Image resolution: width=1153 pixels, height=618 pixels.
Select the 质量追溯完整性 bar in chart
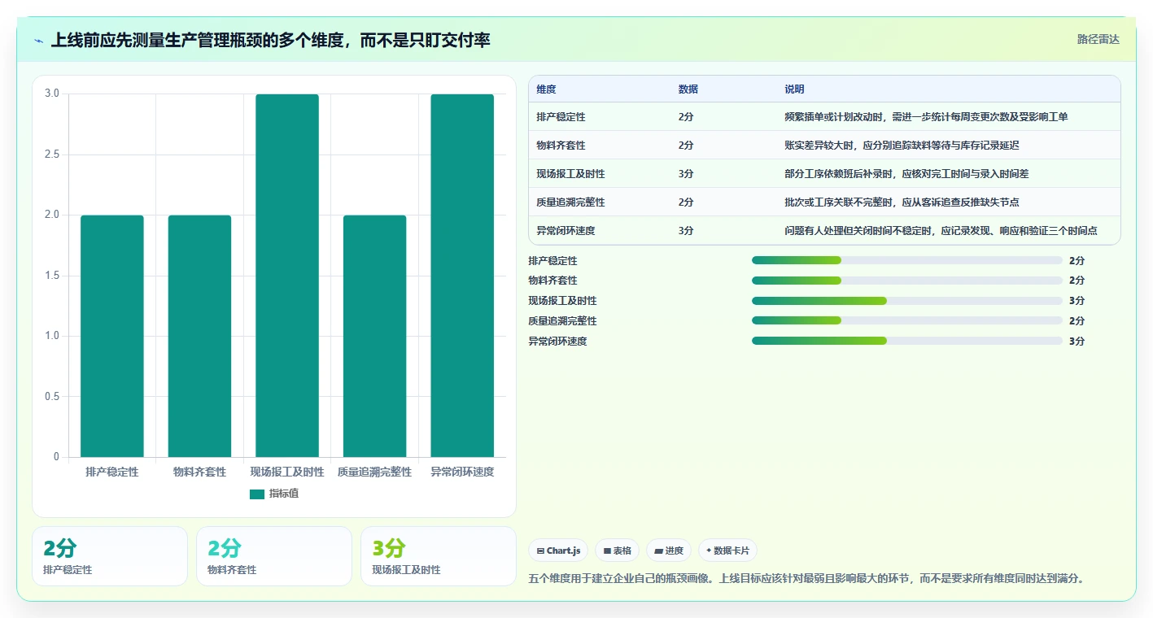[x=374, y=336]
